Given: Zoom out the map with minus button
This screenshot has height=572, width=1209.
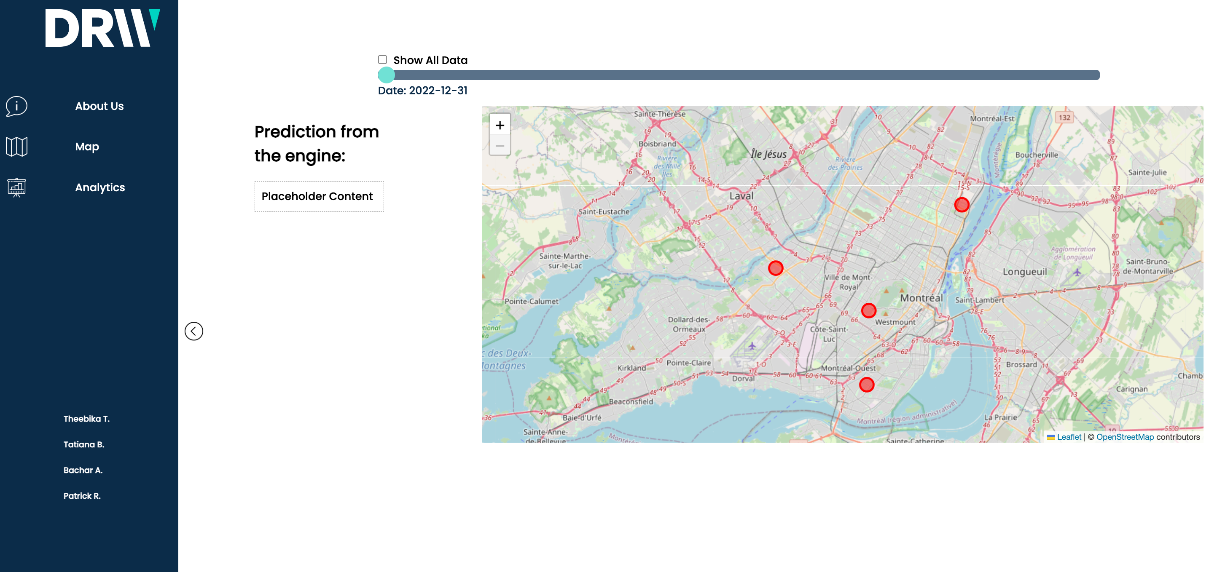Looking at the screenshot, I should tap(500, 146).
